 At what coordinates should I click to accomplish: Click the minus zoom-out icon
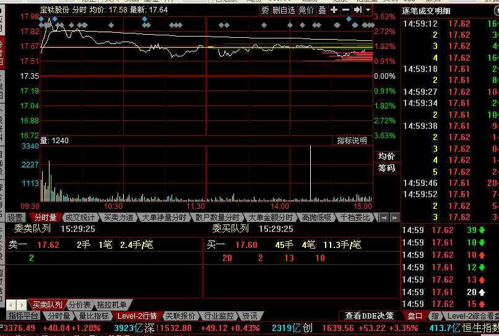click(x=345, y=10)
